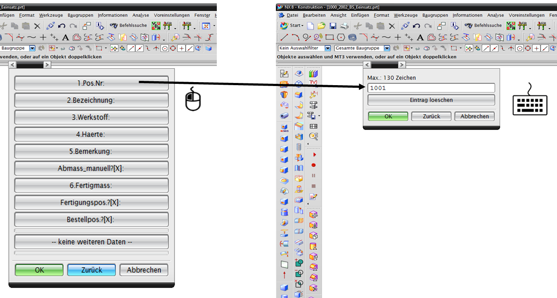Click the New file icon beside Start
The image size is (557, 298).
[310, 26]
